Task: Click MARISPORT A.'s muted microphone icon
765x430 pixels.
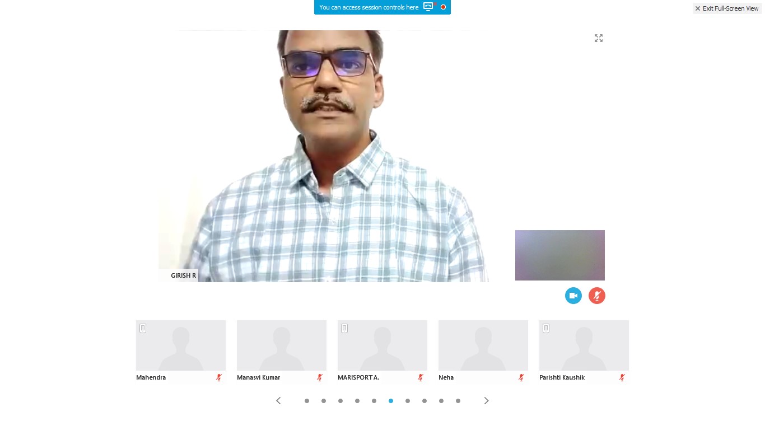Action: [421, 378]
